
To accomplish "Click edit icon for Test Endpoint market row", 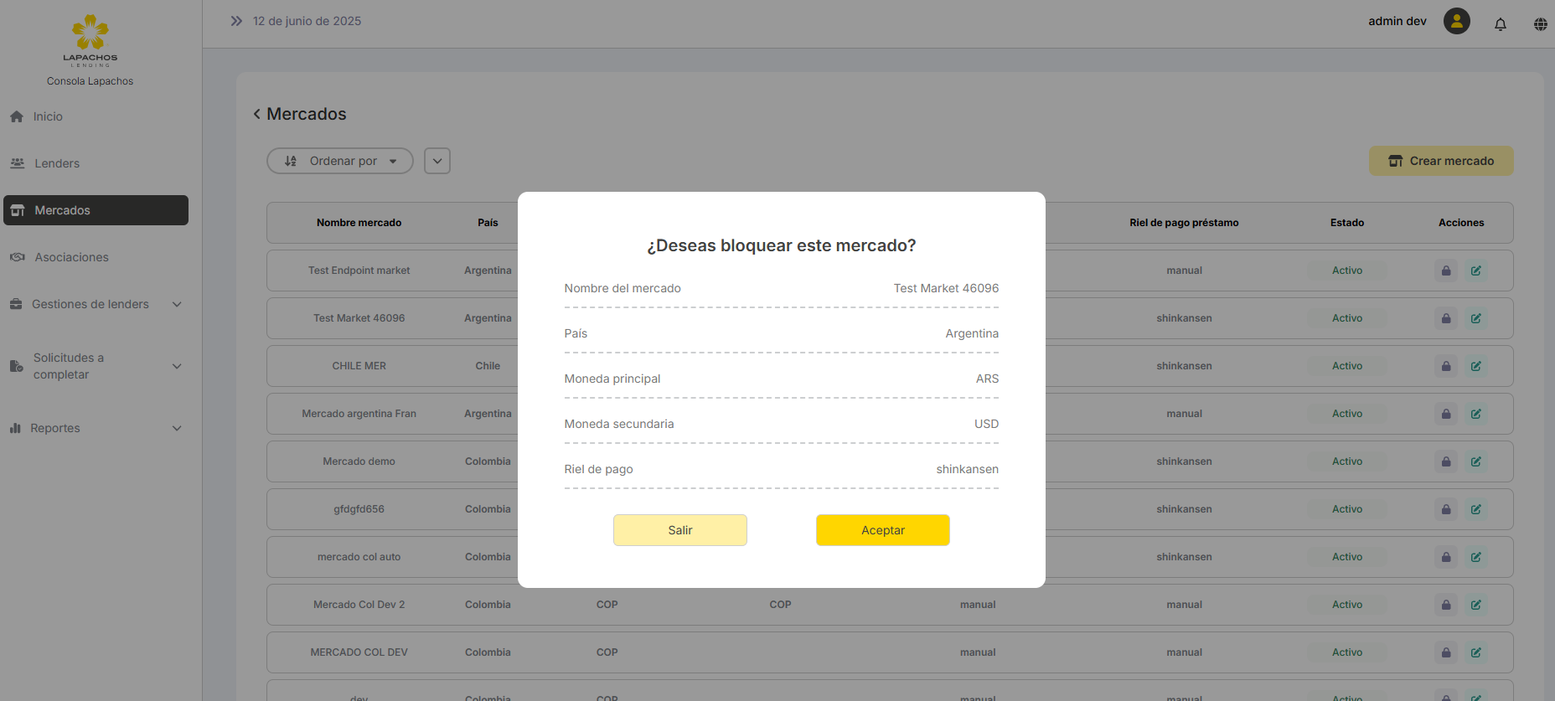I will tap(1475, 271).
